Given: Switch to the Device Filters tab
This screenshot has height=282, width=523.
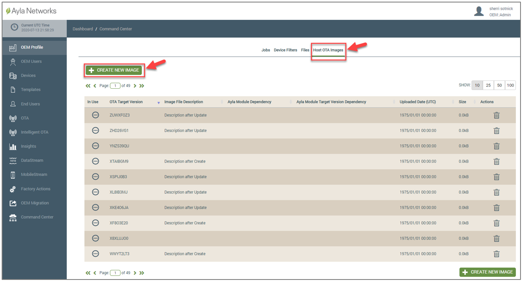Looking at the screenshot, I should tap(285, 50).
